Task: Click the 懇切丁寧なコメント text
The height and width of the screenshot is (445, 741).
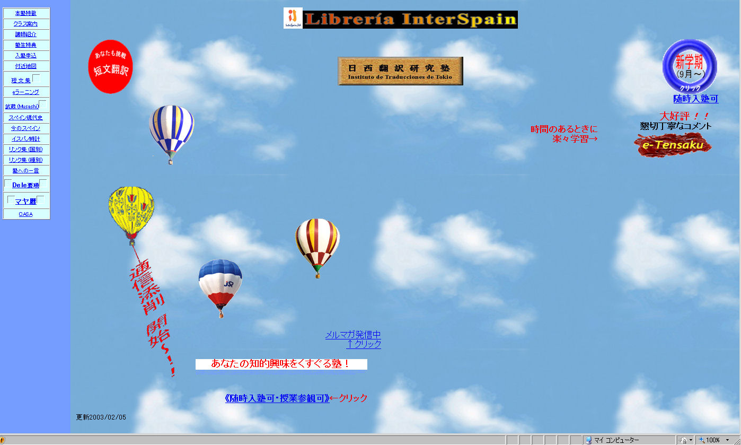Action: coord(676,126)
